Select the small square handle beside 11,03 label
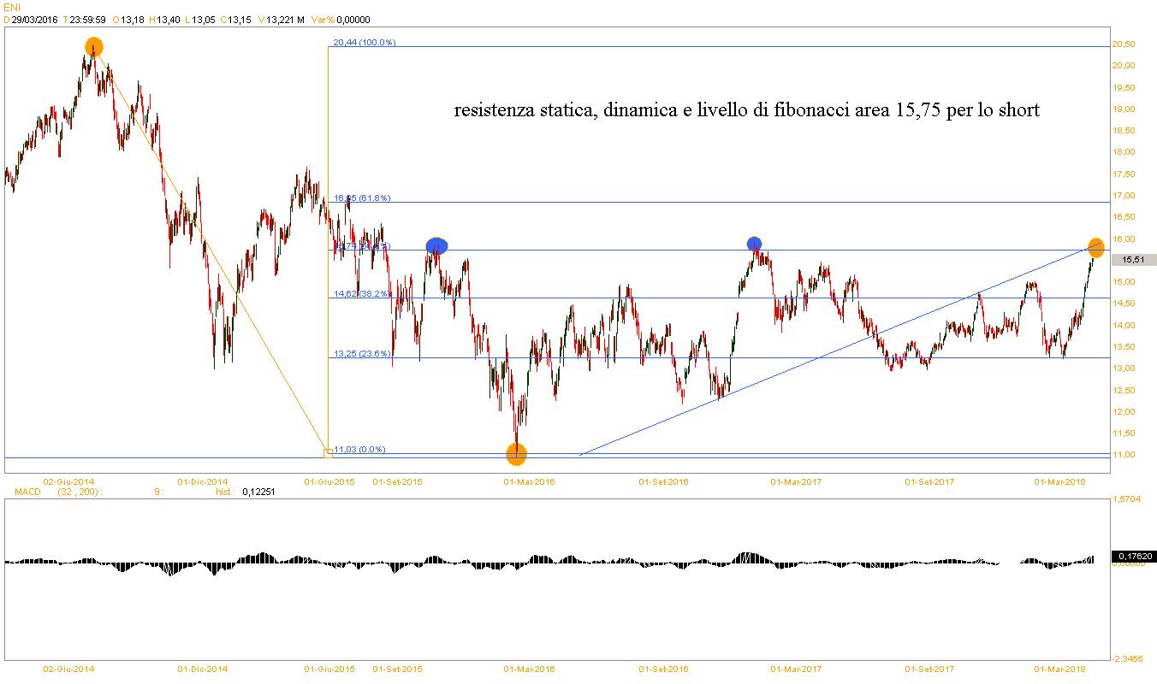Screen dimensions: 1157x684 (327, 450)
